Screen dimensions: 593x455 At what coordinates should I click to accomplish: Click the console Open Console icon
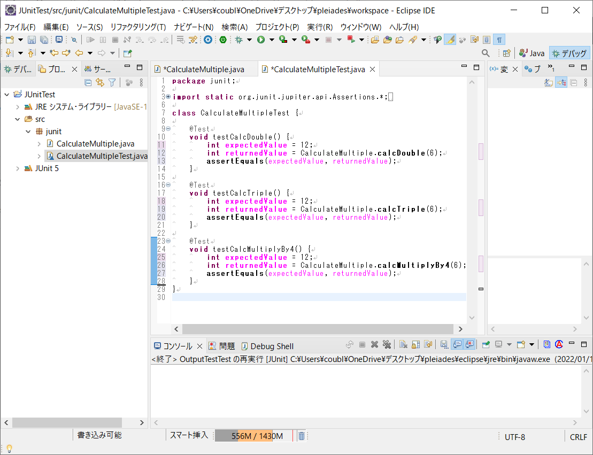click(521, 344)
